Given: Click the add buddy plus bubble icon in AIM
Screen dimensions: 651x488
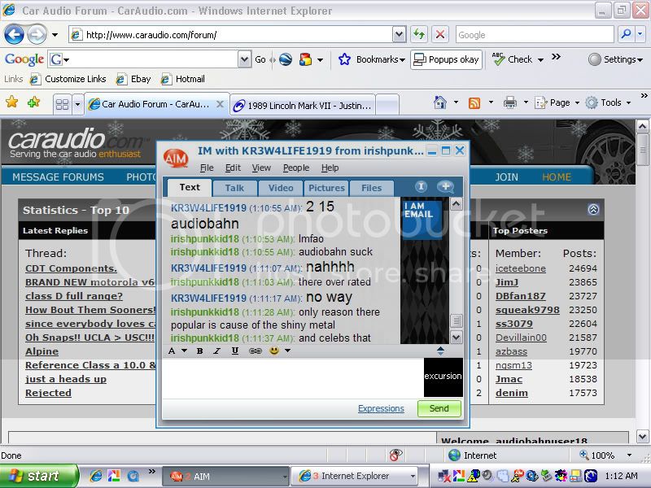Looking at the screenshot, I should pyautogui.click(x=445, y=187).
